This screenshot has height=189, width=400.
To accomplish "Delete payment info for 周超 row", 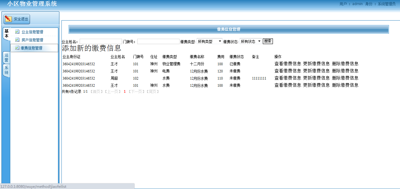I will (345, 78).
